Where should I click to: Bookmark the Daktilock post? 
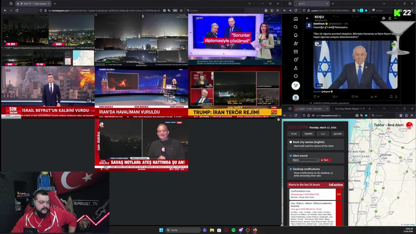point(391,97)
